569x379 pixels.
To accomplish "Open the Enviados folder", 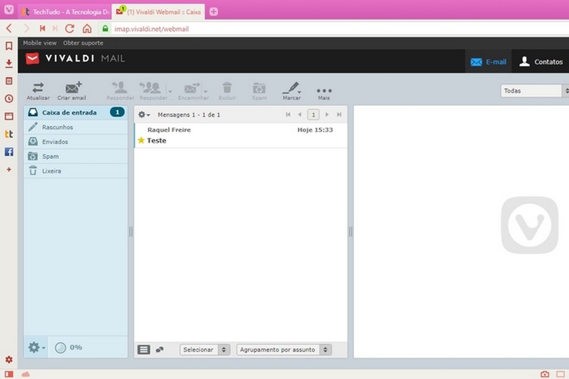I will click(x=76, y=142).
